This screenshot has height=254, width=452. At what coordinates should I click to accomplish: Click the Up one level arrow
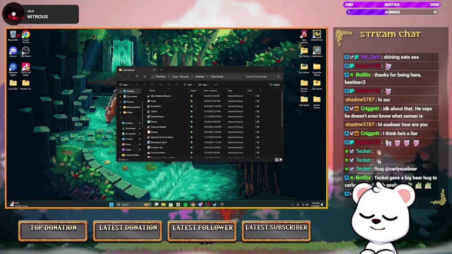click(x=137, y=77)
